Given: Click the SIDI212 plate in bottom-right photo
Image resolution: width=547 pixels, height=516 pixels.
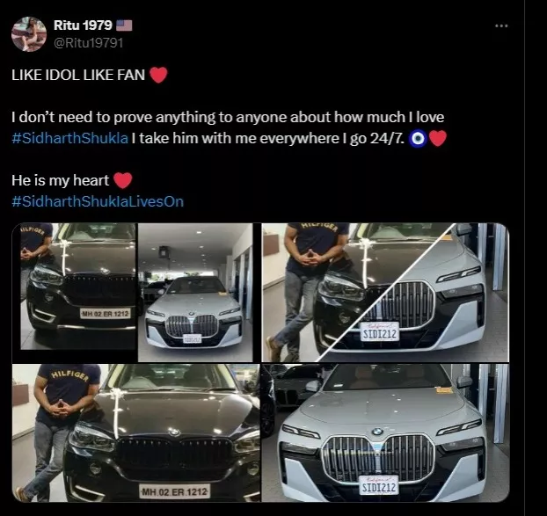Looking at the screenshot, I should (378, 484).
